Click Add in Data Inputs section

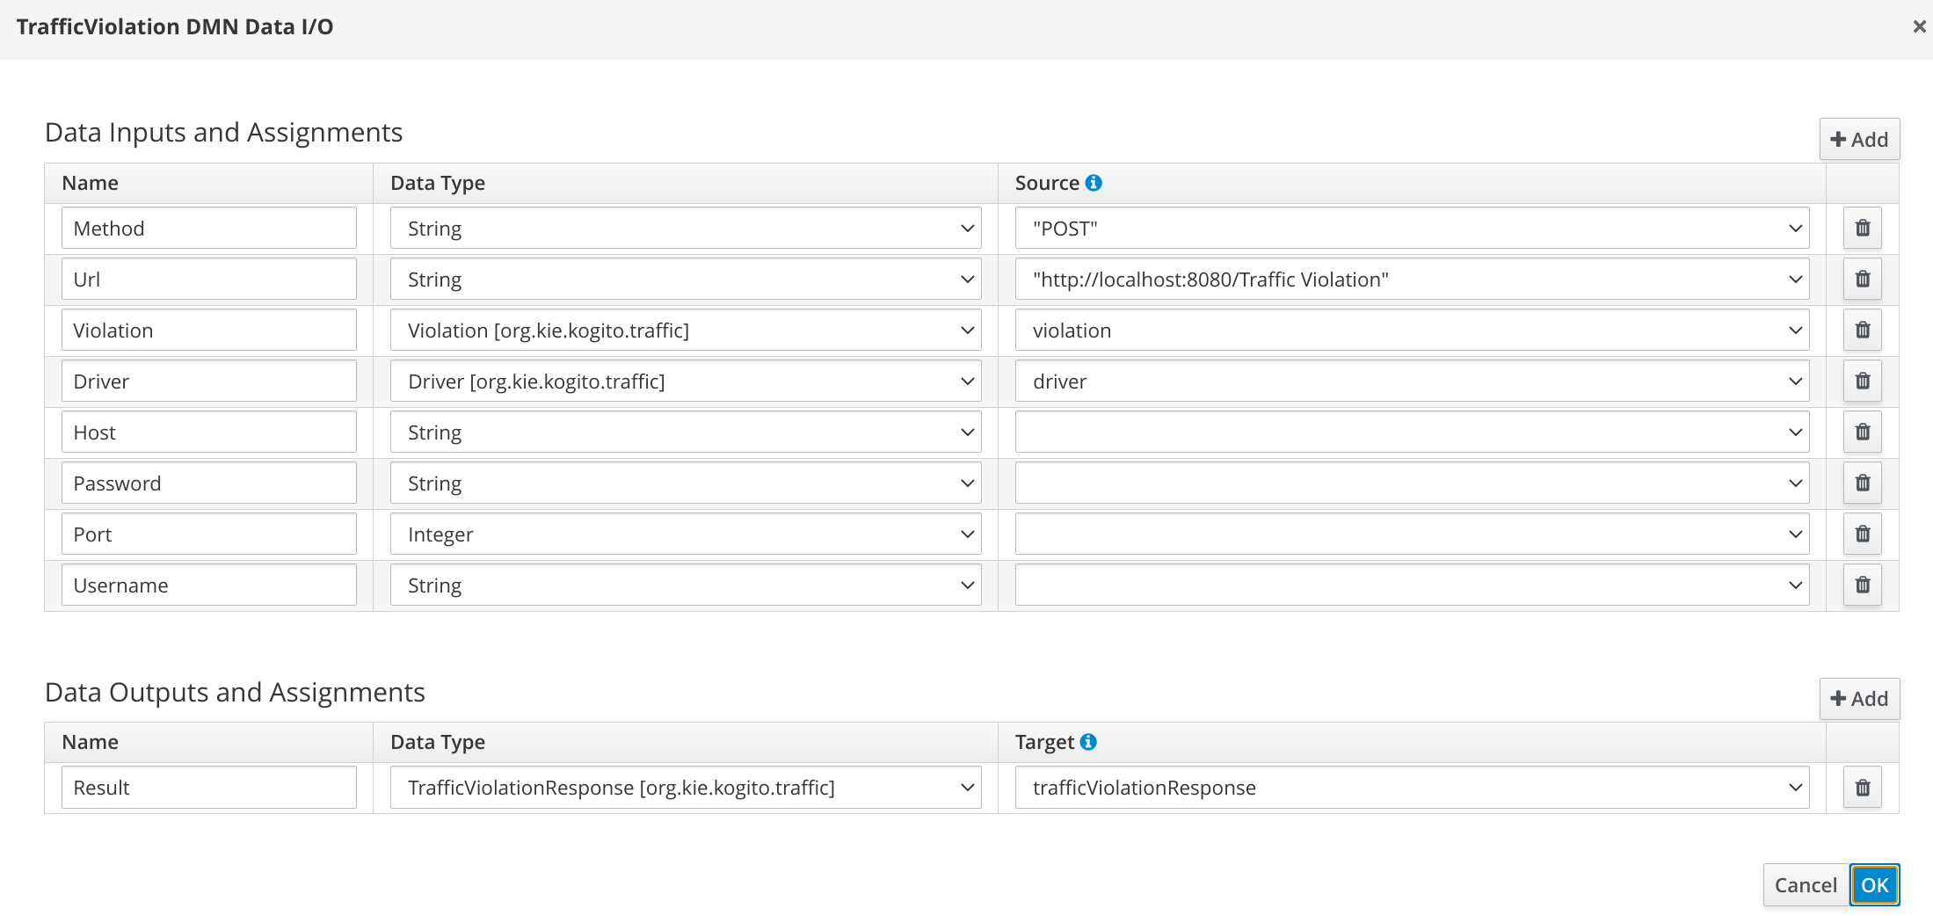(1858, 138)
